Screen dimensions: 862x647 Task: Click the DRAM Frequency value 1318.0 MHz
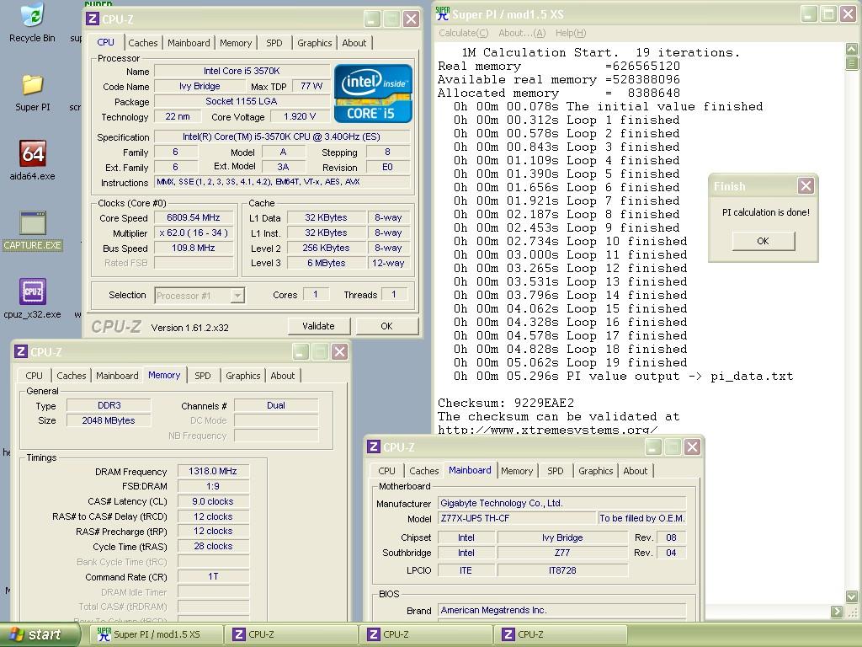(x=213, y=472)
